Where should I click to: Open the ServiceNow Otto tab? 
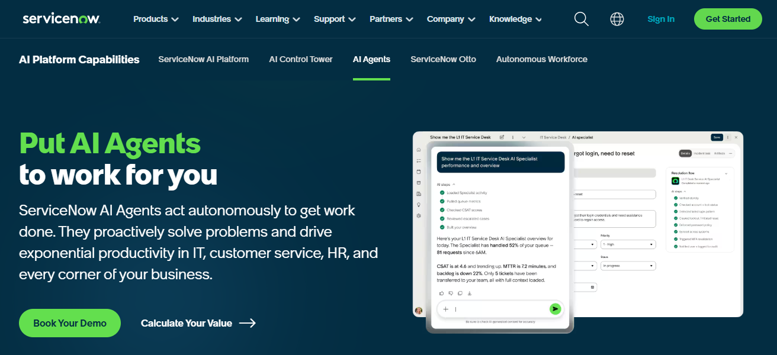point(443,59)
